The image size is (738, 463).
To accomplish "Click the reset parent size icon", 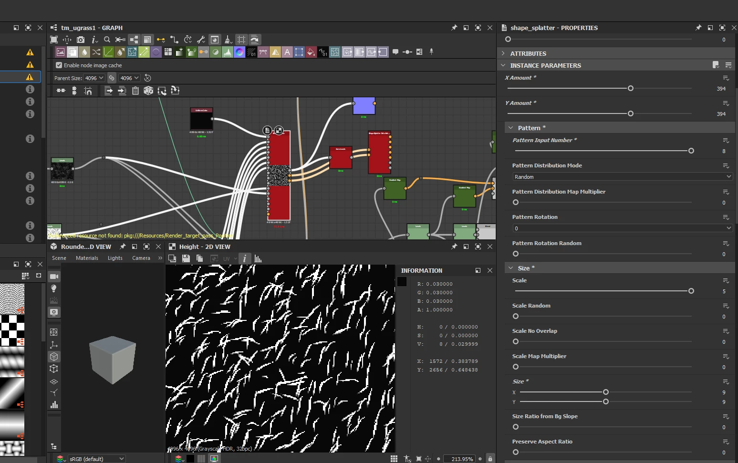I will [x=148, y=78].
